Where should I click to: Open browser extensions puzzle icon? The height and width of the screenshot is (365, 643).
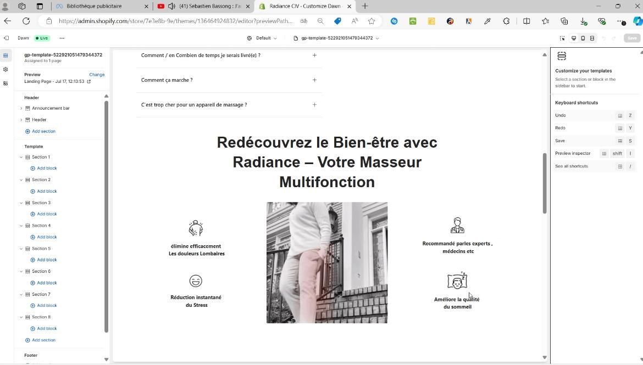click(x=507, y=21)
